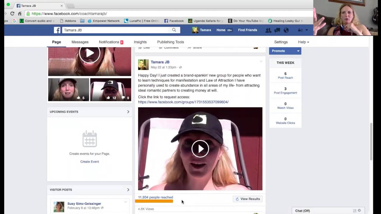Open Do Your YouTube bookmark
Viewport: 381px width, 214px height.
click(x=246, y=21)
